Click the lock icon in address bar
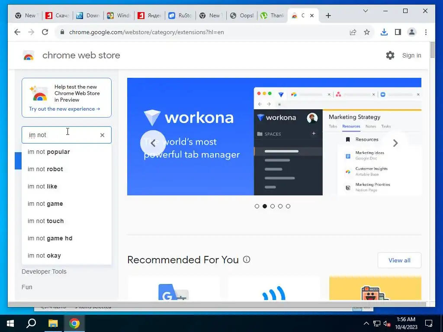Viewport: 443px width, 332px height. (62, 32)
